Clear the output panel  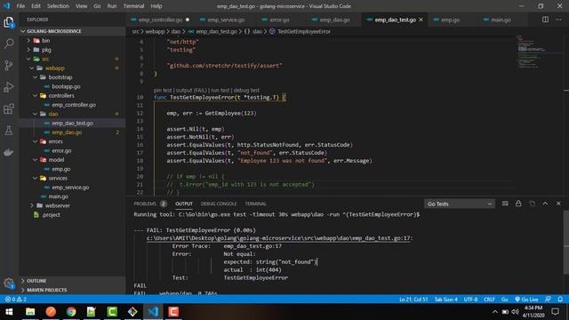point(505,204)
